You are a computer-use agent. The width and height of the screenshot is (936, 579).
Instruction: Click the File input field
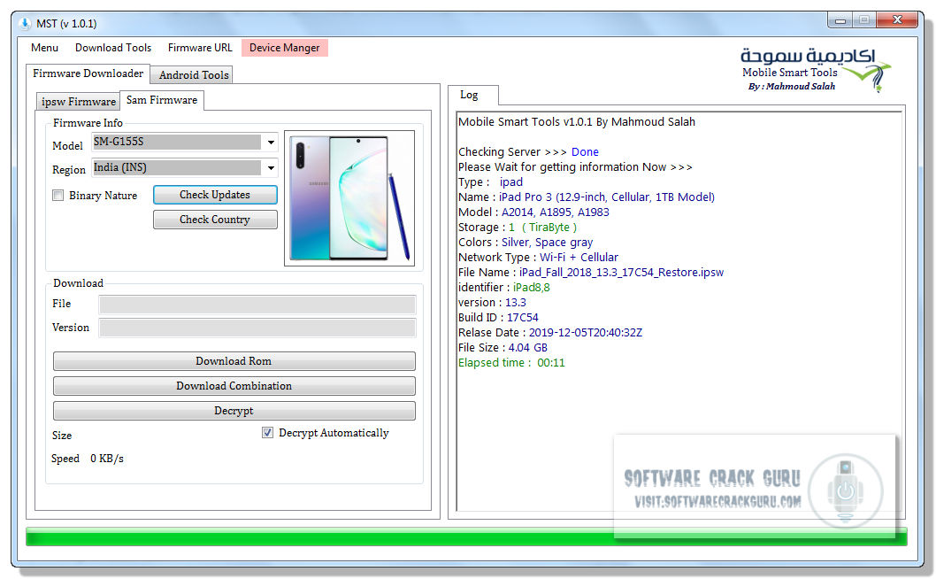click(x=257, y=305)
